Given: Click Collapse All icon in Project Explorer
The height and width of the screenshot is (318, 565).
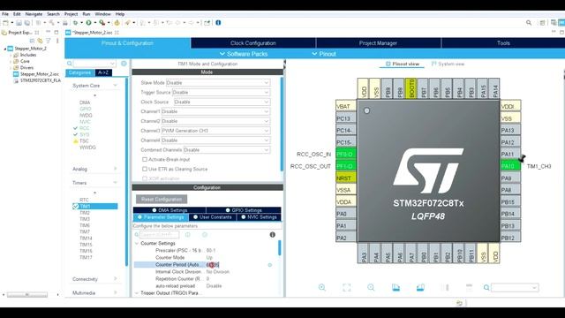Looking at the screenshot, I should (x=32, y=41).
